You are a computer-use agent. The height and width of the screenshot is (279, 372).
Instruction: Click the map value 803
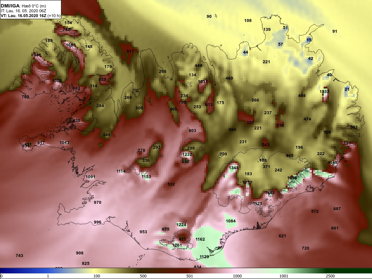[x=192, y=131]
